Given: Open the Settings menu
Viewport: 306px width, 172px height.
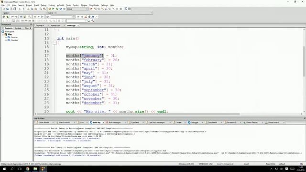Looking at the screenshot, I should tap(104, 5).
